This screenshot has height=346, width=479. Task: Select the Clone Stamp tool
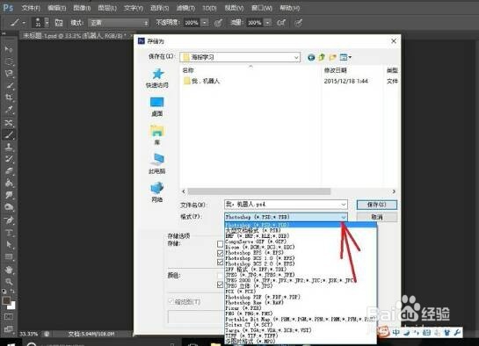(x=9, y=147)
